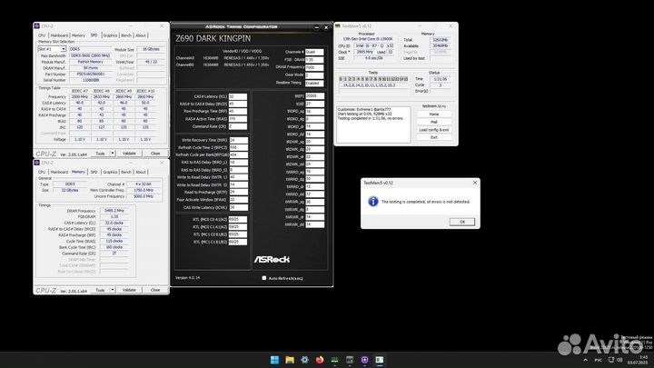
Task: Click the Mail button in TestMem5
Action: click(434, 122)
